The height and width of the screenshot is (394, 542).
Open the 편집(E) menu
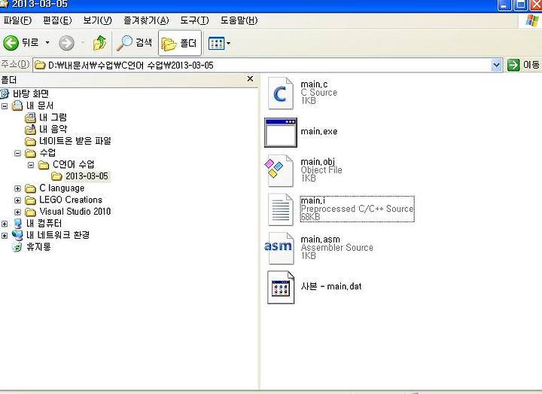pyautogui.click(x=57, y=20)
